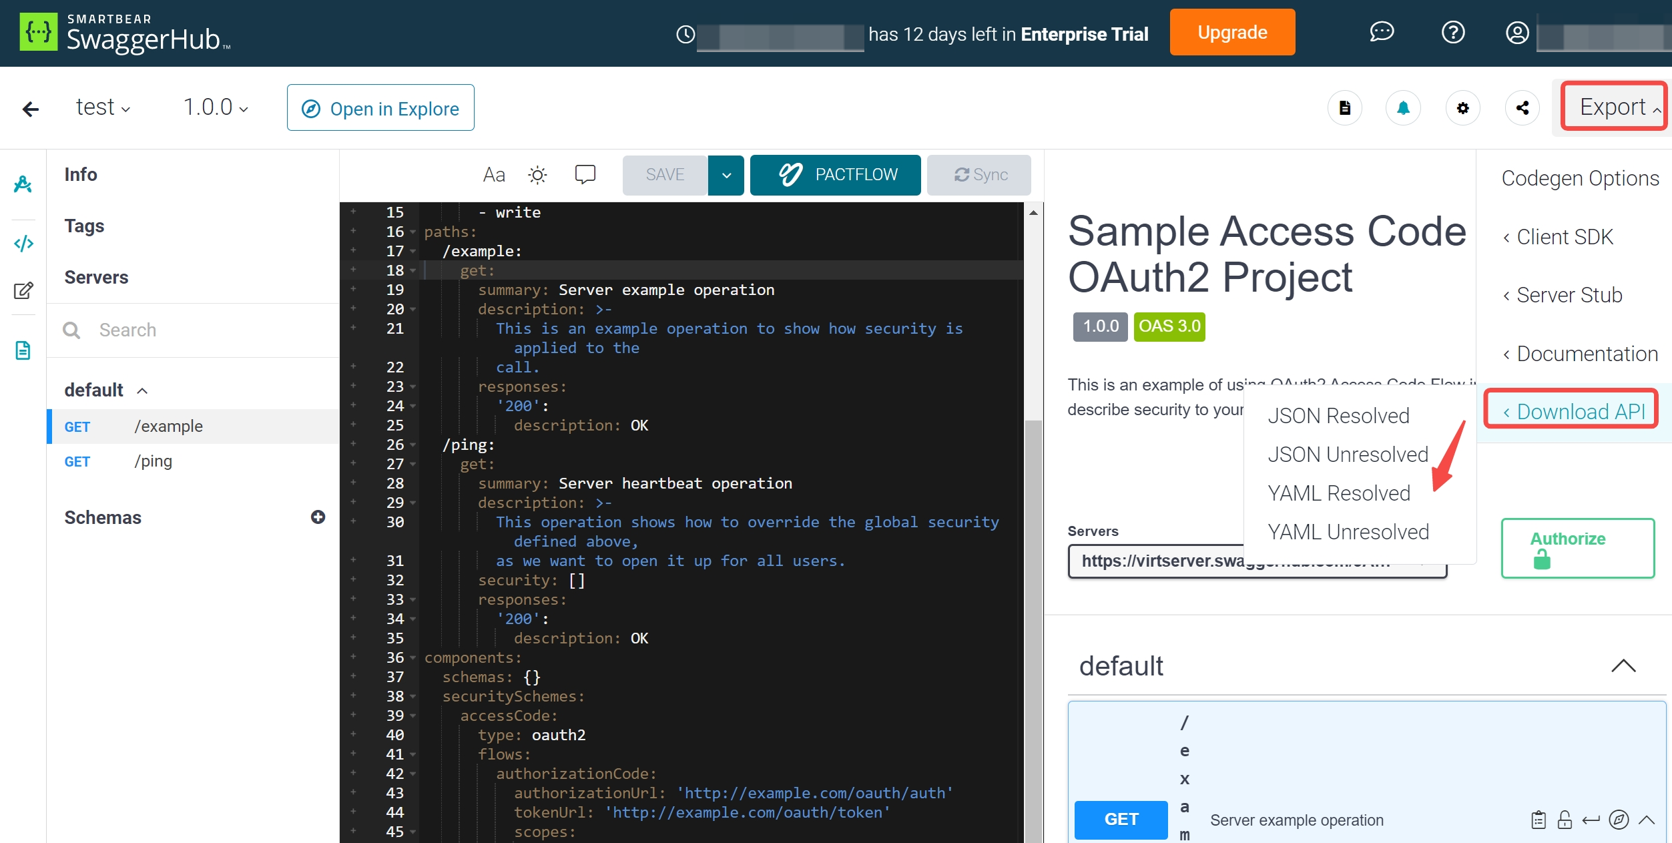Viewport: 1672px width, 843px height.
Task: Click the notification bell icon
Action: click(1403, 108)
